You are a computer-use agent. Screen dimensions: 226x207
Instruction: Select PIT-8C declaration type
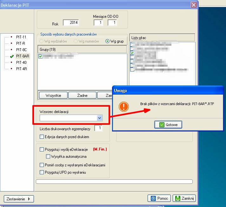(x=21, y=50)
